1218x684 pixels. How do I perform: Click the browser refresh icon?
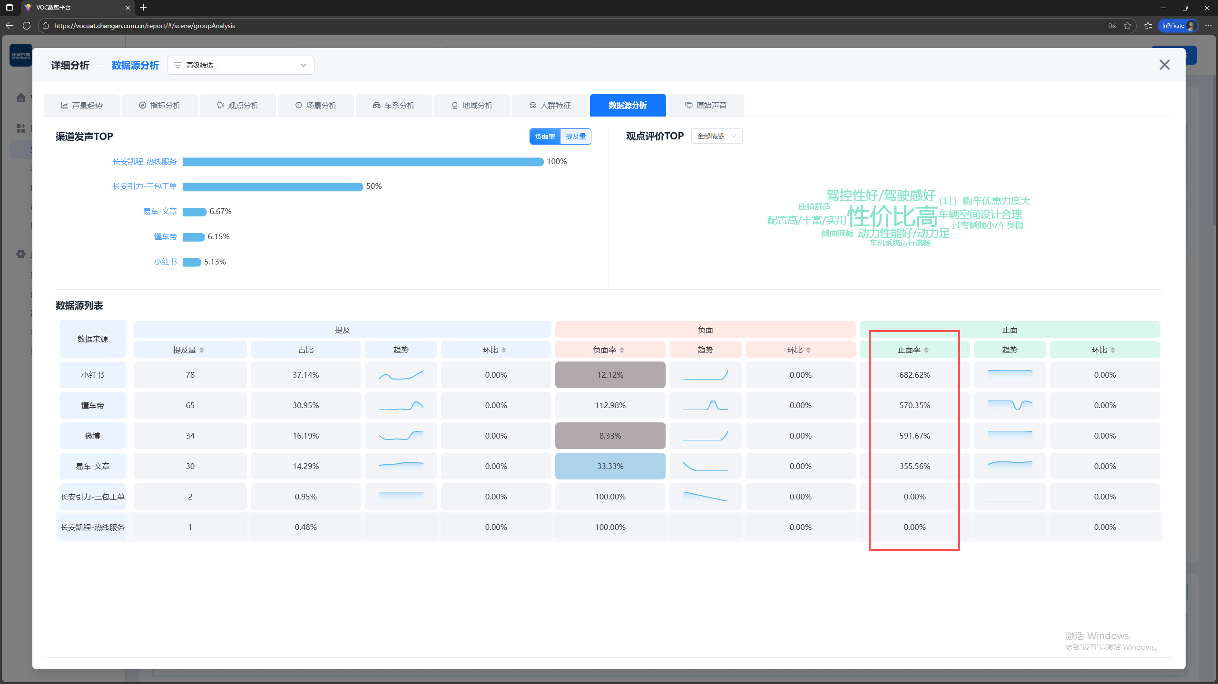pyautogui.click(x=27, y=26)
